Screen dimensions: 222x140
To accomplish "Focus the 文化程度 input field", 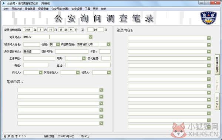I will tap(106, 58).
